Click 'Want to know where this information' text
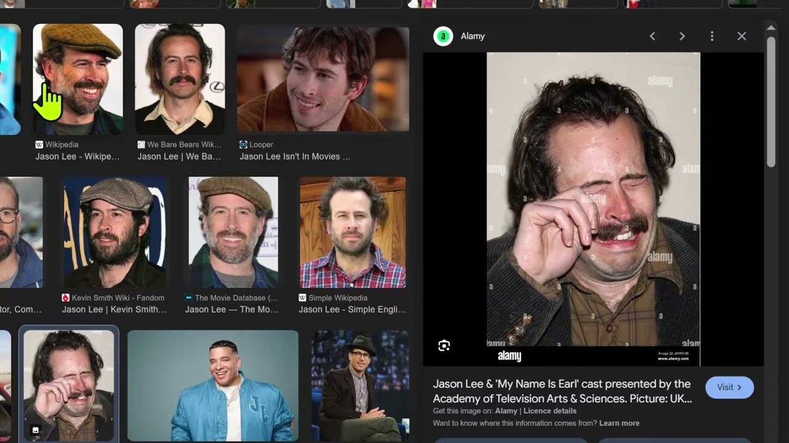 click(x=515, y=423)
